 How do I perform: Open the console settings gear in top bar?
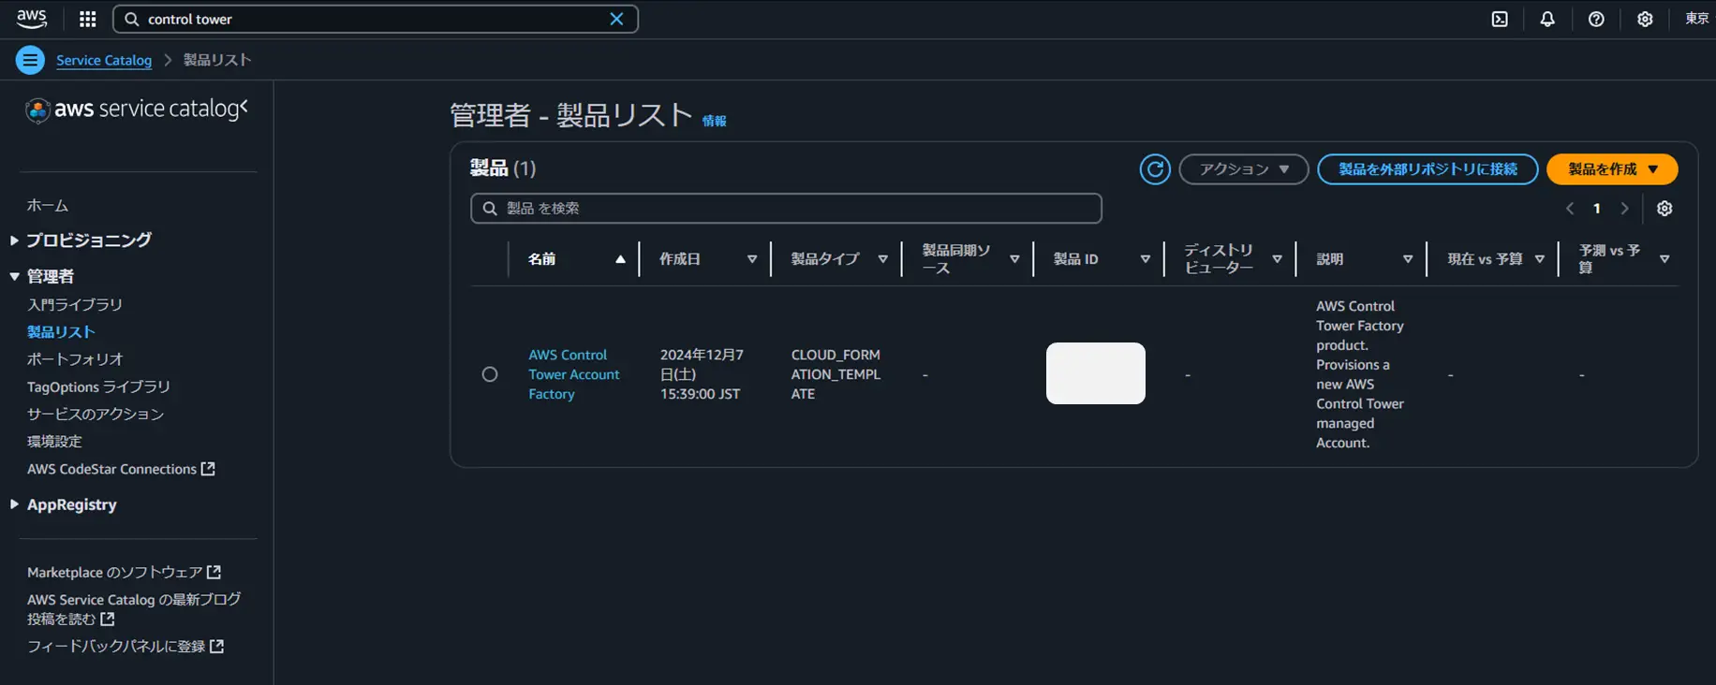coord(1645,19)
